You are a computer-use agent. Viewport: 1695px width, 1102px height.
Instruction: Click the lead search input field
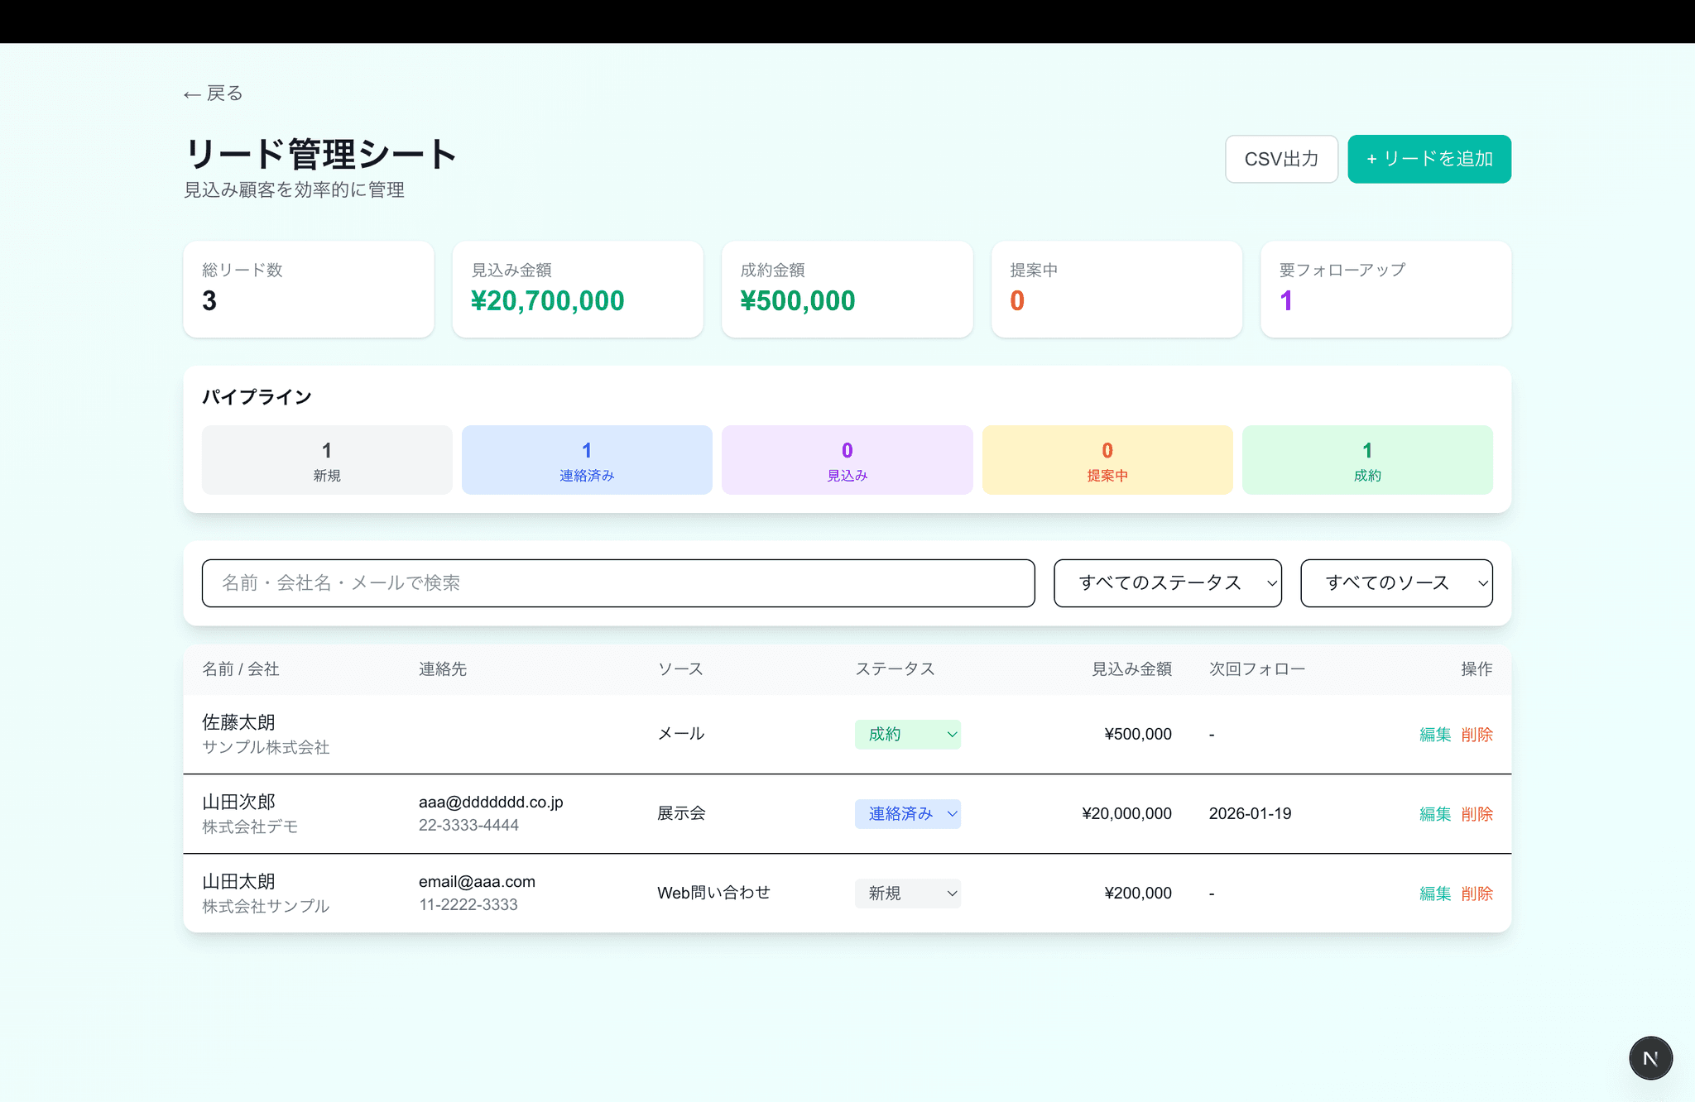[617, 583]
